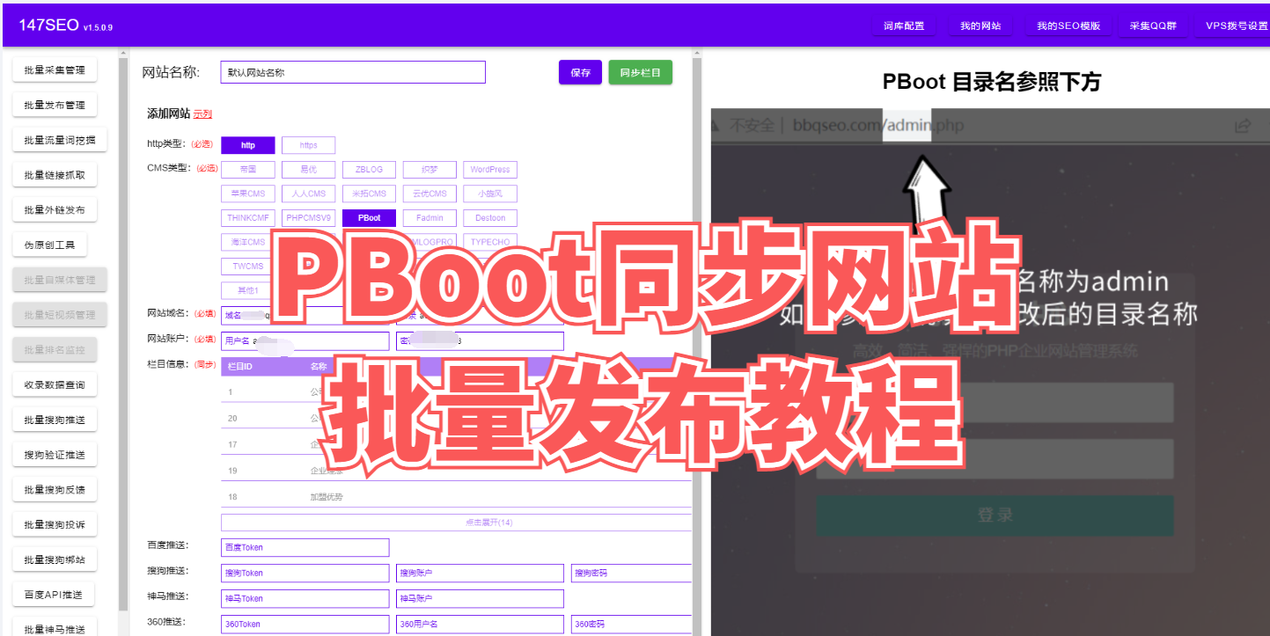Launch 伪原创工具 from the sidebar
The height and width of the screenshot is (636, 1270).
click(x=49, y=245)
